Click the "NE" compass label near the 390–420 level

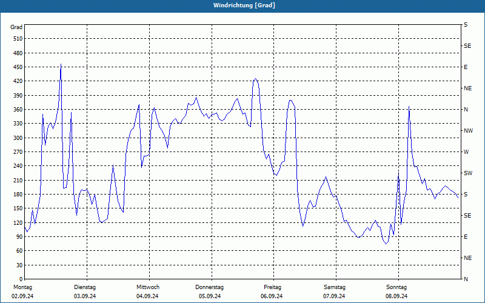point(467,88)
